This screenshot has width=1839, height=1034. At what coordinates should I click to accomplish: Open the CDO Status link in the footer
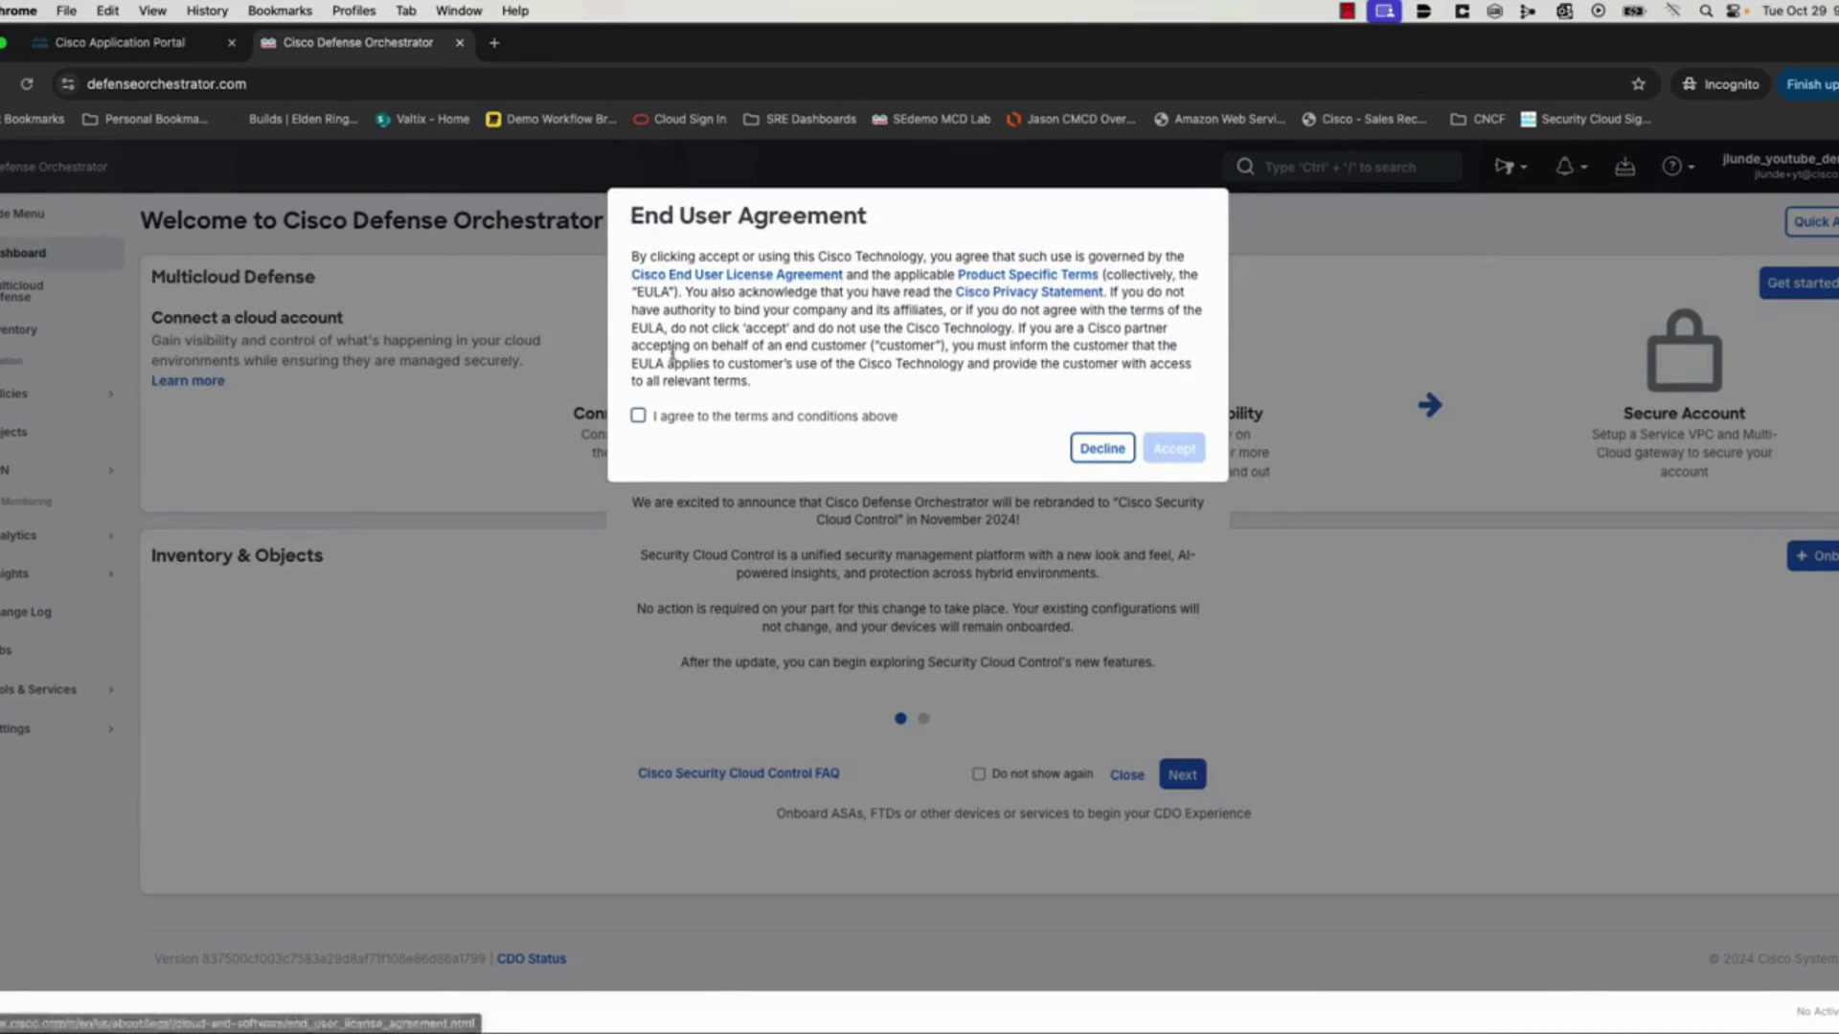coord(532,958)
